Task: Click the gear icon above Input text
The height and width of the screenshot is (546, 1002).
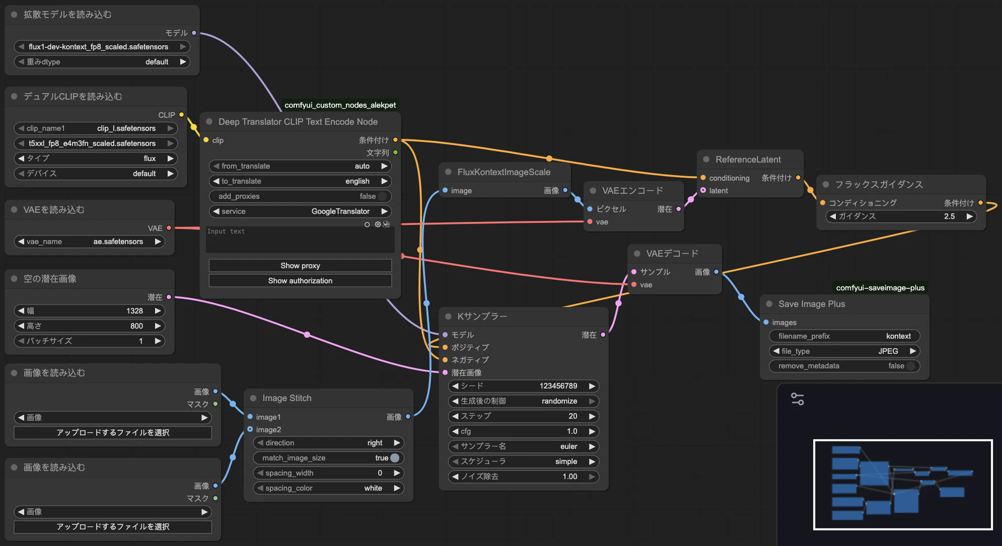Action: [378, 224]
